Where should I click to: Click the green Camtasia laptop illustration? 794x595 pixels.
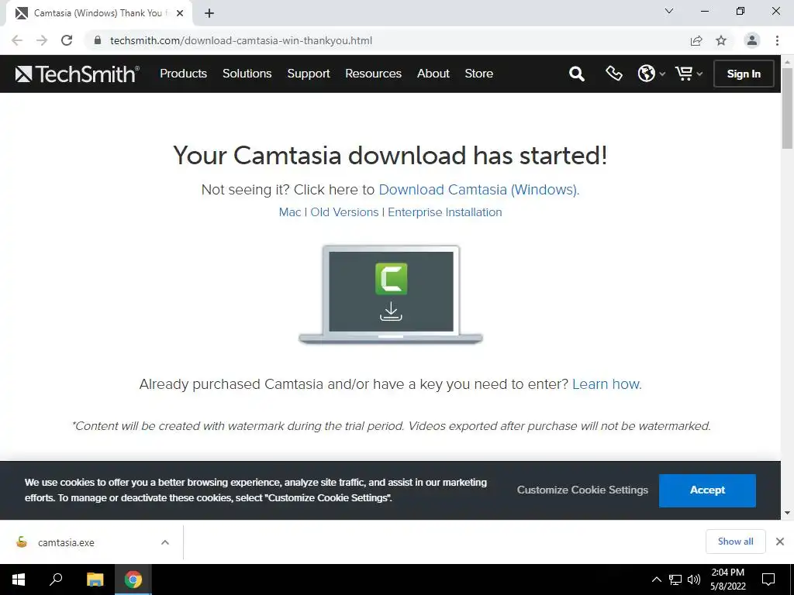click(391, 295)
